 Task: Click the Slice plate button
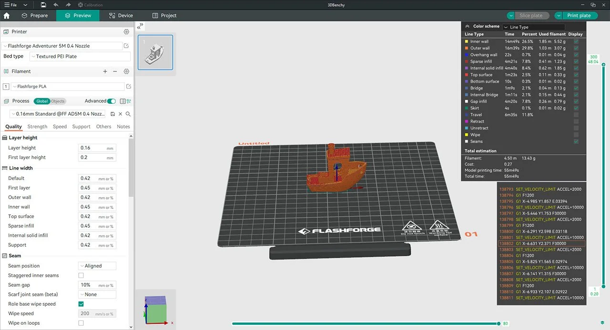531,15
